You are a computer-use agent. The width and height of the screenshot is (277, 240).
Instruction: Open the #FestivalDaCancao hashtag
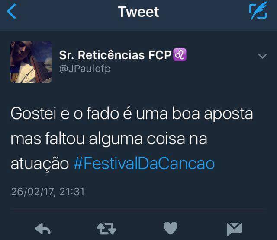[144, 164]
